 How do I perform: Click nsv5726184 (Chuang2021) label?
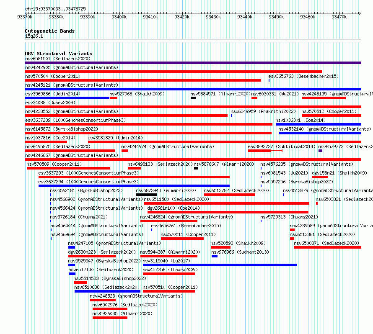pos(79,217)
